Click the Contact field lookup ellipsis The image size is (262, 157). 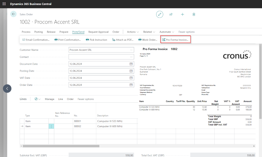click(x=131, y=57)
